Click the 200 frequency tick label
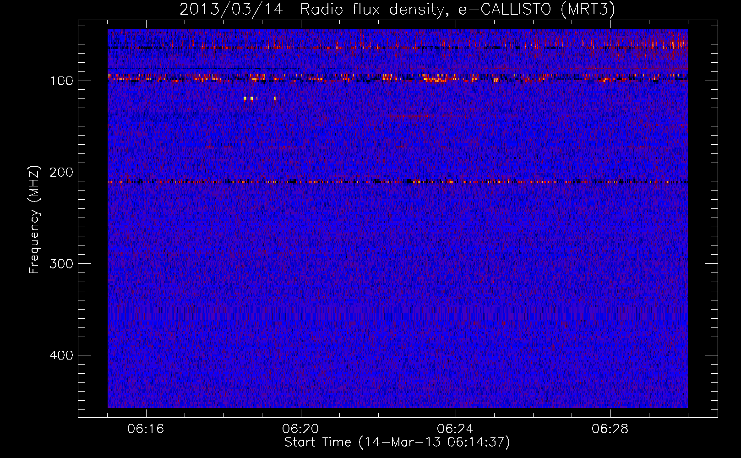 [61, 173]
